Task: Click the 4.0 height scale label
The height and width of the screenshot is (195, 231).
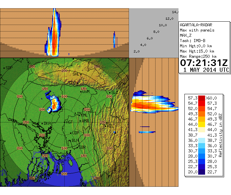Action: (x=143, y=45)
